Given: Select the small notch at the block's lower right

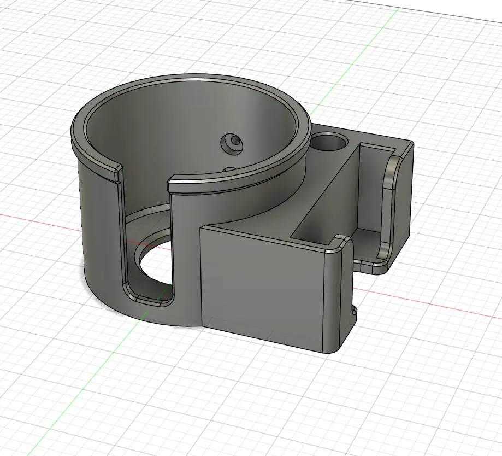Looking at the screenshot, I should tap(354, 312).
